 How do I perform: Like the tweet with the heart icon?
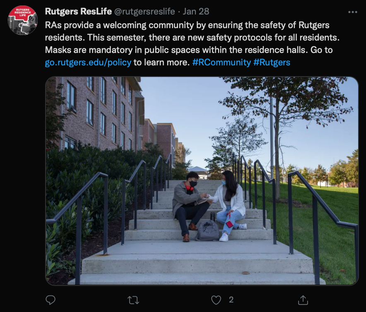pyautogui.click(x=216, y=300)
